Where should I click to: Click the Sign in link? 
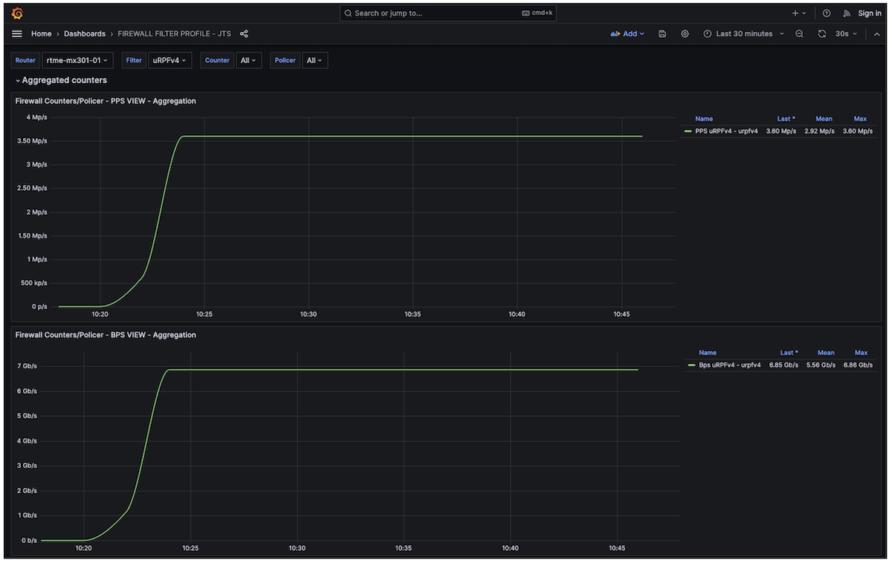(x=869, y=13)
